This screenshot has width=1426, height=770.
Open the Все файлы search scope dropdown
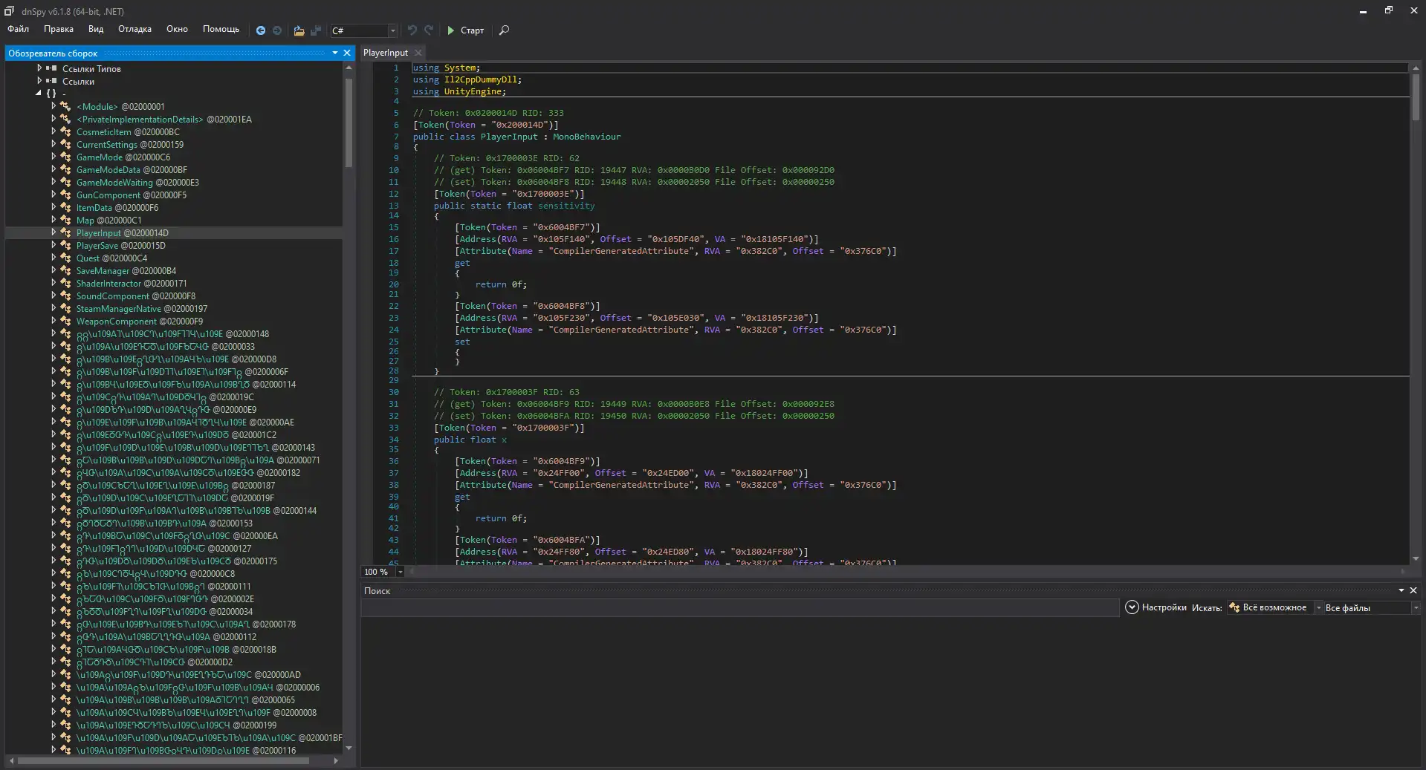point(1372,607)
